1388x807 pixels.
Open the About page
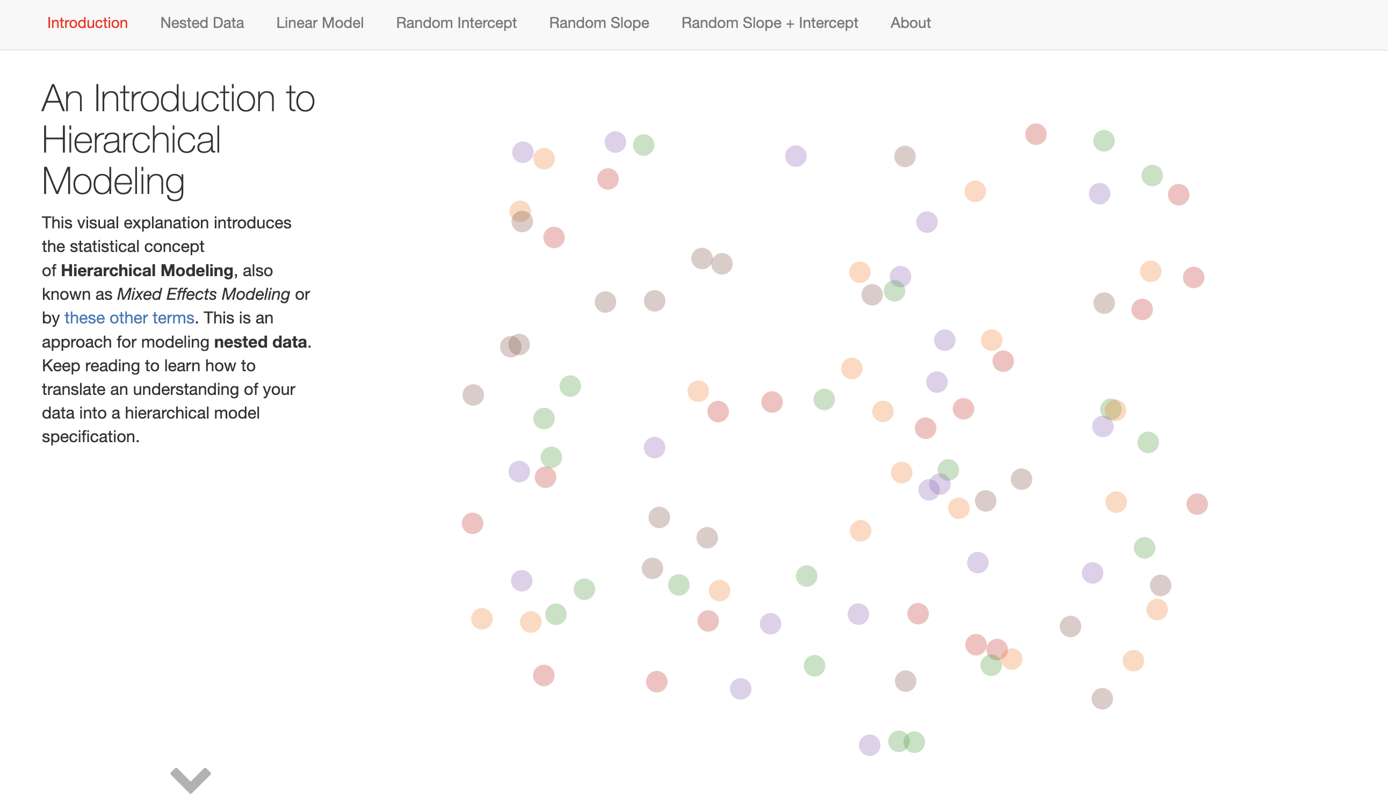(910, 23)
